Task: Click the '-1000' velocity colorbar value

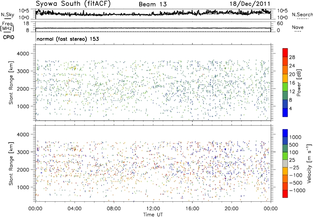Action: (x=297, y=190)
